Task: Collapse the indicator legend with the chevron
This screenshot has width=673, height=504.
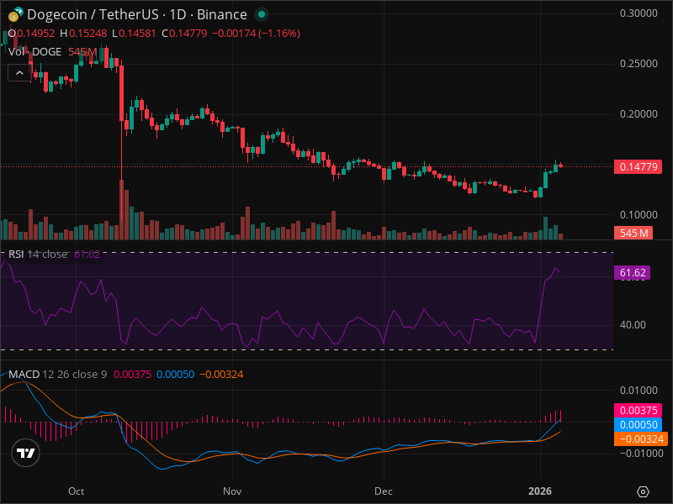Action: pyautogui.click(x=19, y=73)
